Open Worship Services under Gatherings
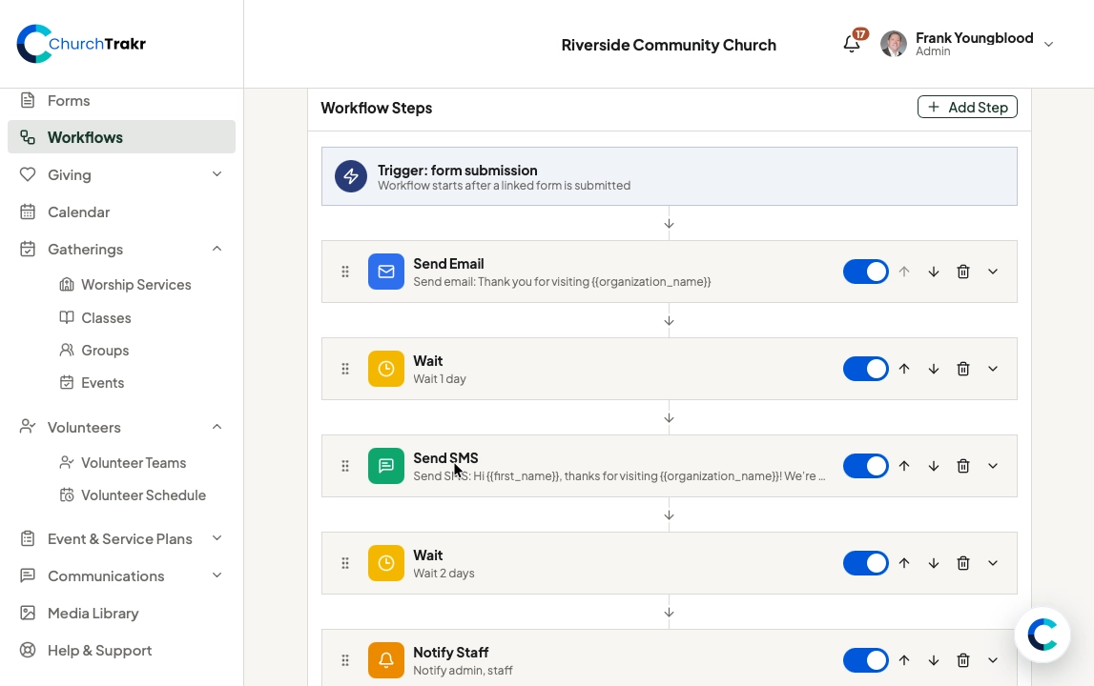Screen dimensions: 1094x686 pyautogui.click(x=136, y=285)
